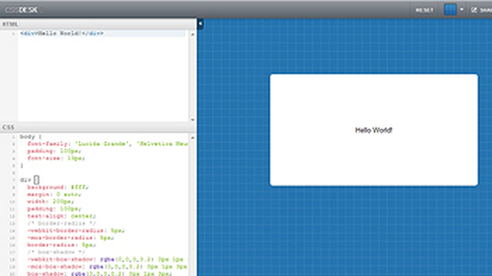
Task: Click the 'text-align: center;' CSS line
Action: 61,216
